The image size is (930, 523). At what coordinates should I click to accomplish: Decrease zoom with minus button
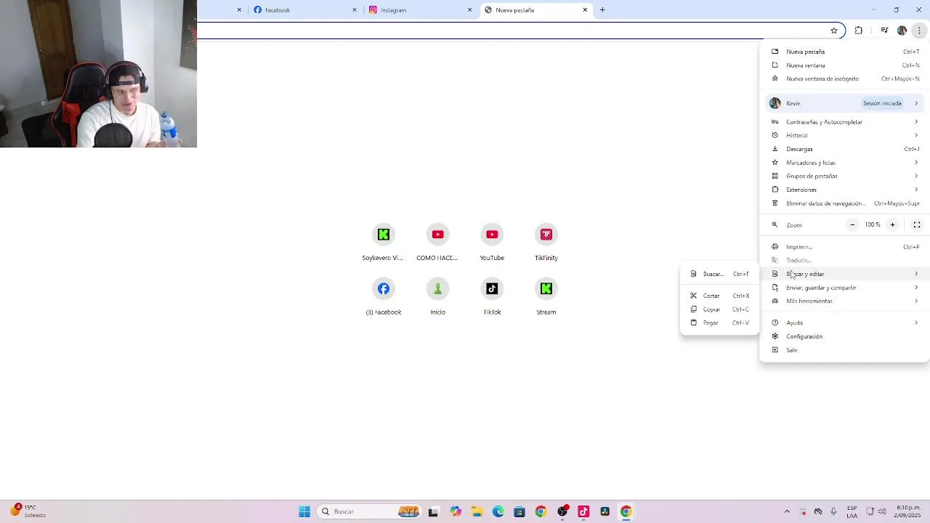tap(852, 225)
